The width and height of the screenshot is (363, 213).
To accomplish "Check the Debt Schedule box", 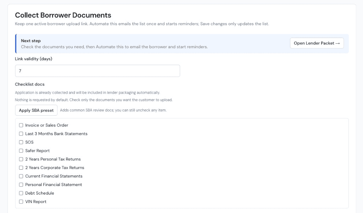I will 21,193.
